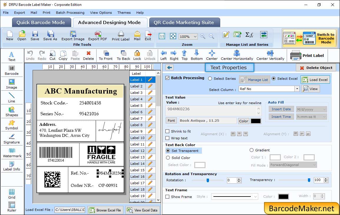Select the Text tool in sidebar

click(x=12, y=56)
